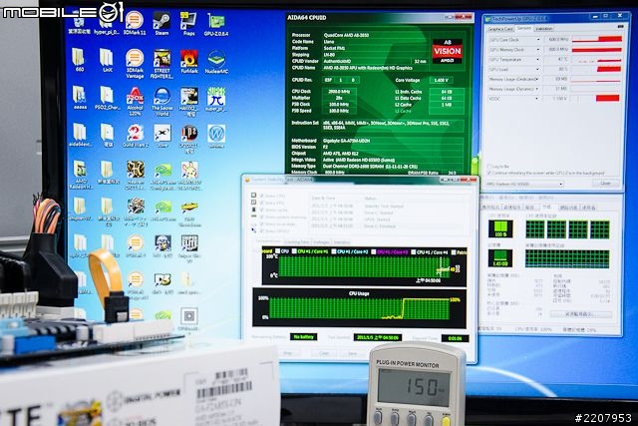Click the Clear button in System Stability Test

point(324,353)
